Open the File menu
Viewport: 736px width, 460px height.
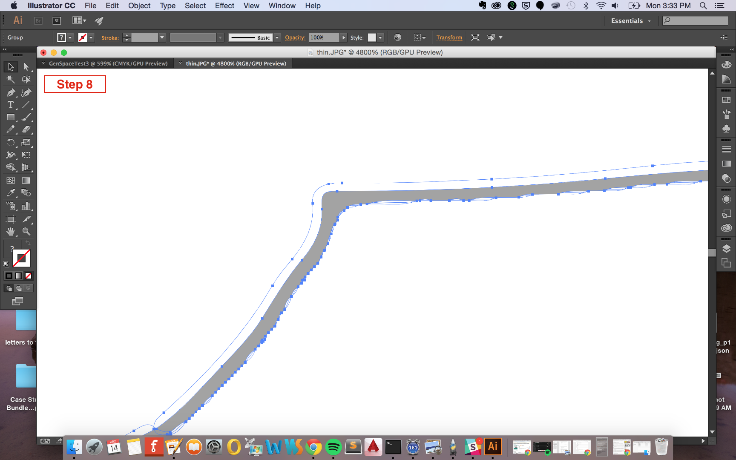coord(90,6)
